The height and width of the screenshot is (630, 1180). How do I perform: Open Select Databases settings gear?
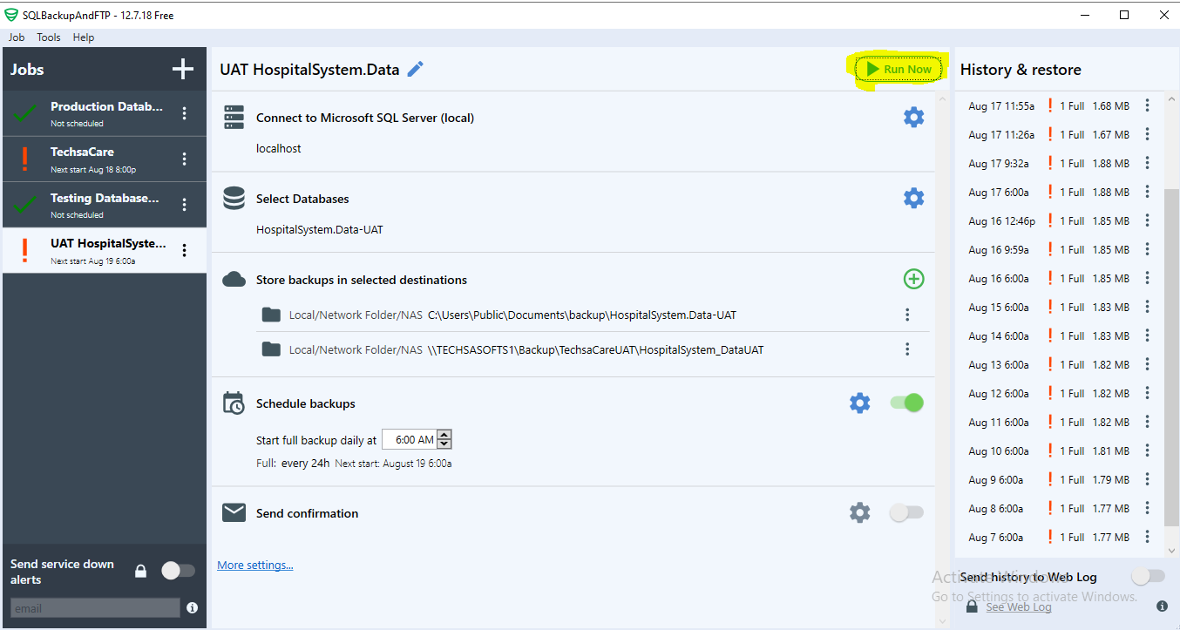pos(913,199)
